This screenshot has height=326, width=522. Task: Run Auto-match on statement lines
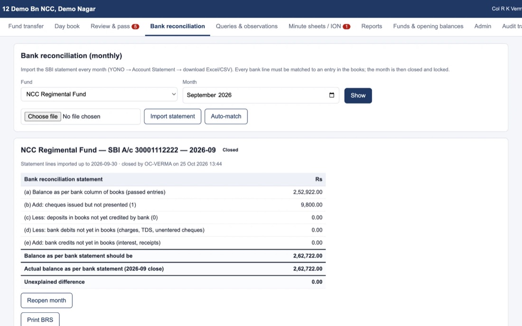click(x=226, y=116)
